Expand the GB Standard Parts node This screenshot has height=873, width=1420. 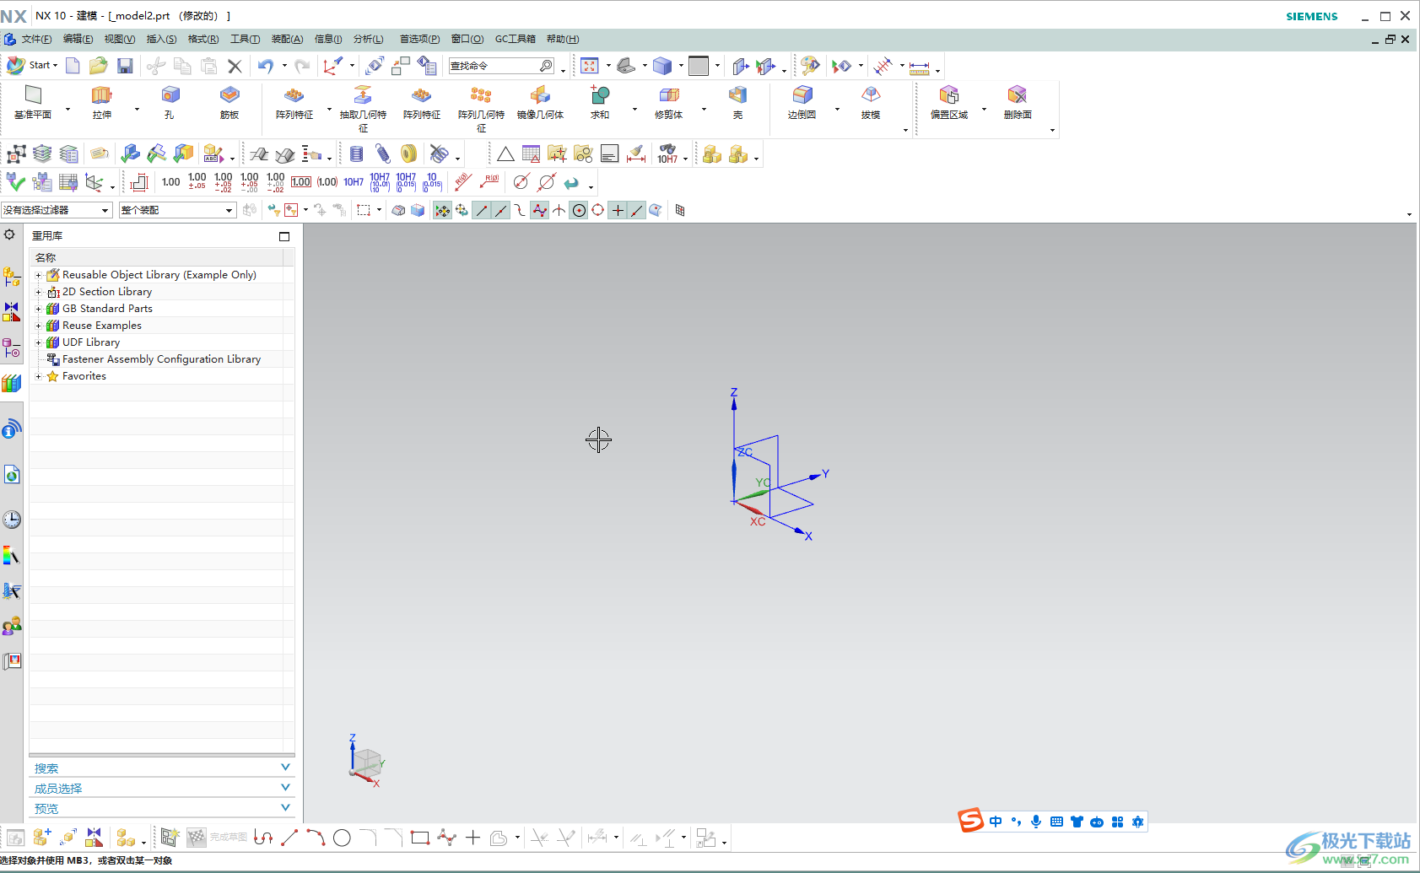point(38,309)
